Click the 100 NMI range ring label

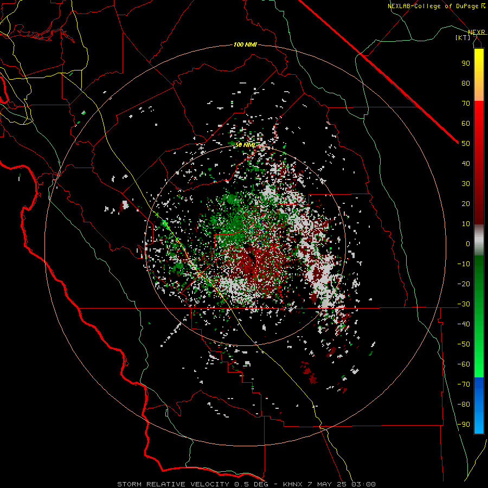tap(245, 45)
